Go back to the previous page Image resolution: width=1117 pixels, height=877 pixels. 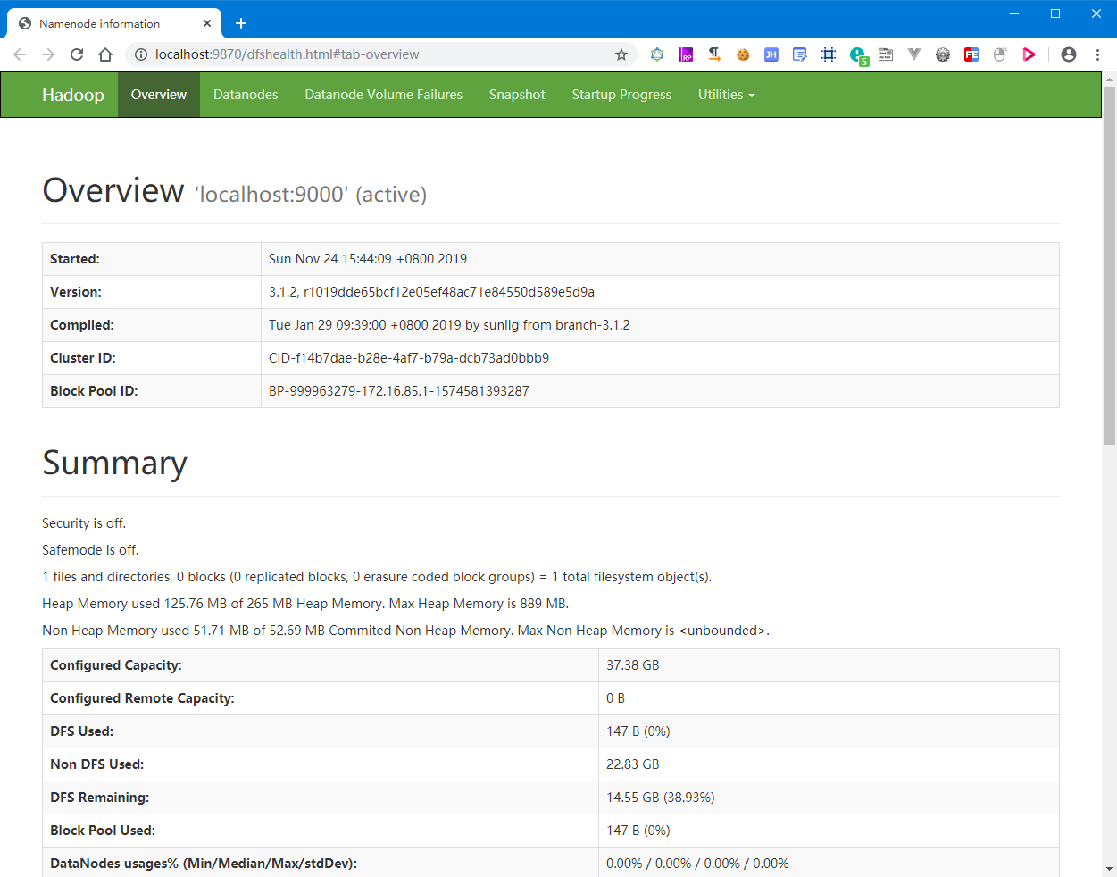coord(20,54)
